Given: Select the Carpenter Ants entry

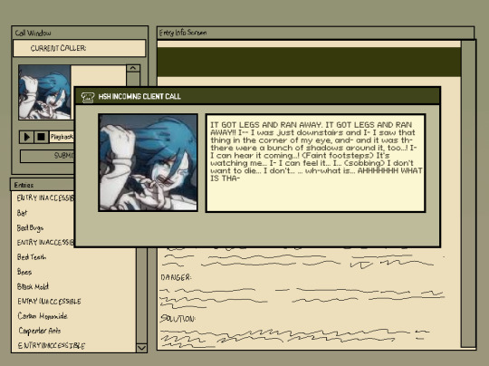Looking at the screenshot, I should tap(39, 331).
